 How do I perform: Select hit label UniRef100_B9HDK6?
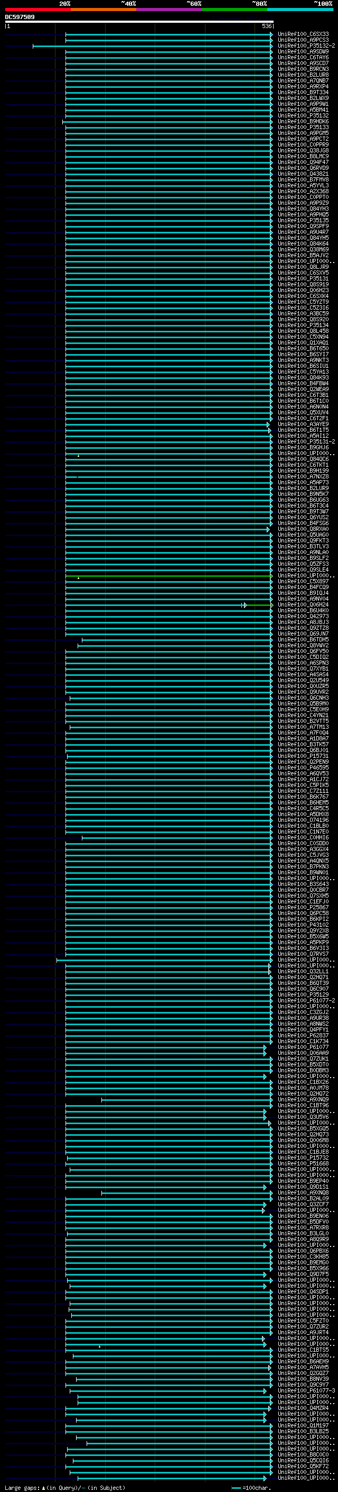pos(303,122)
